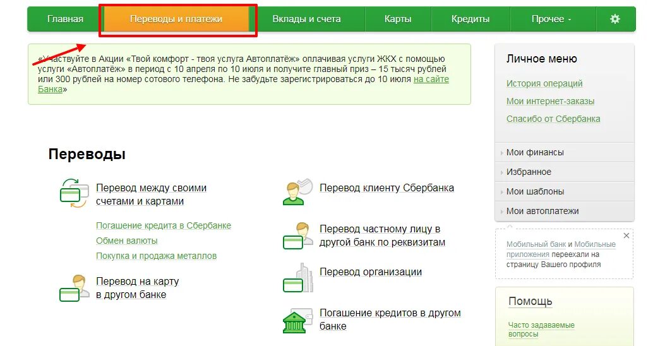The width and height of the screenshot is (653, 346).
Task: Click the transfer between own accounts icon
Action: pyautogui.click(x=74, y=194)
